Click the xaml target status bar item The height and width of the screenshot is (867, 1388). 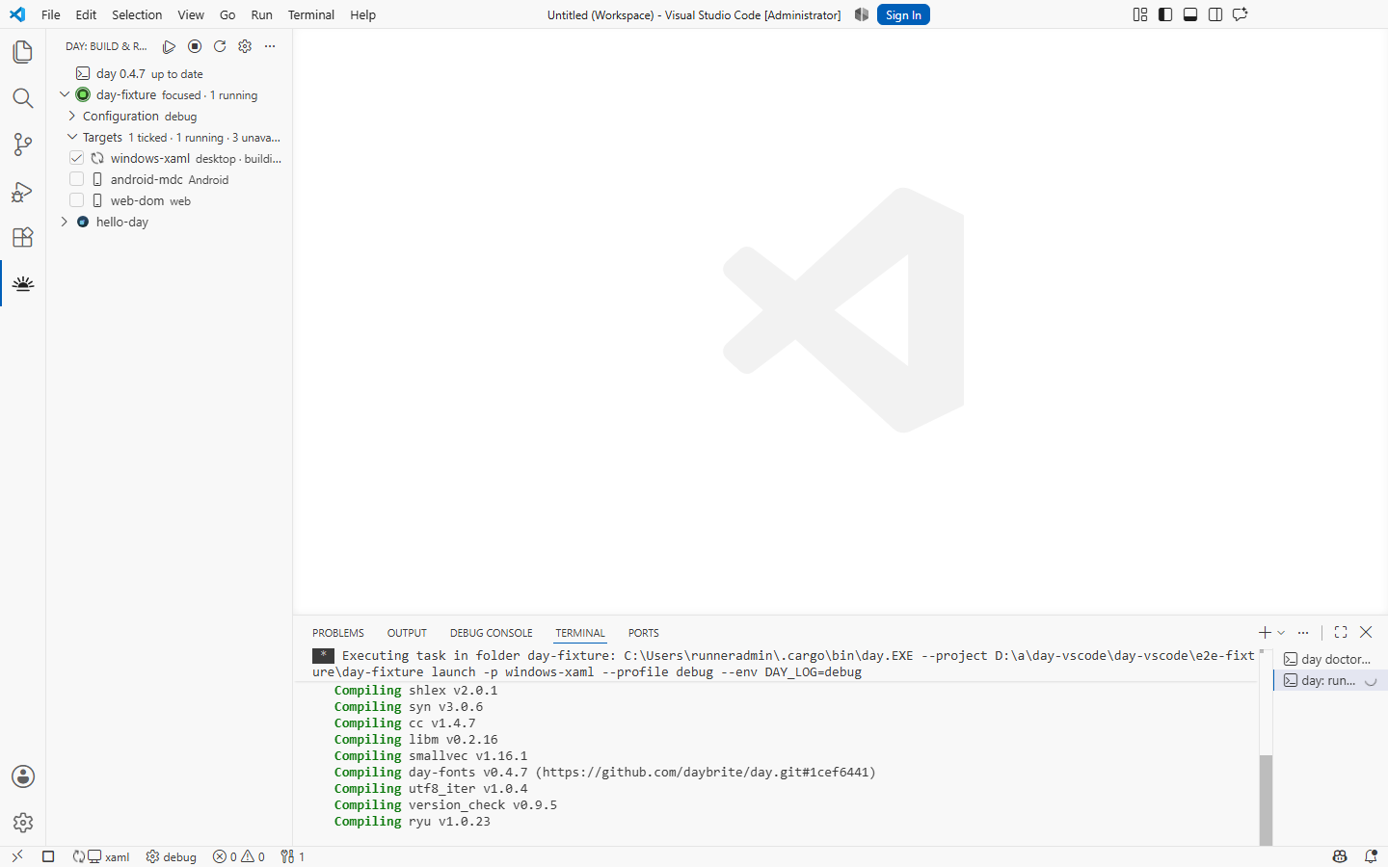pos(101,856)
